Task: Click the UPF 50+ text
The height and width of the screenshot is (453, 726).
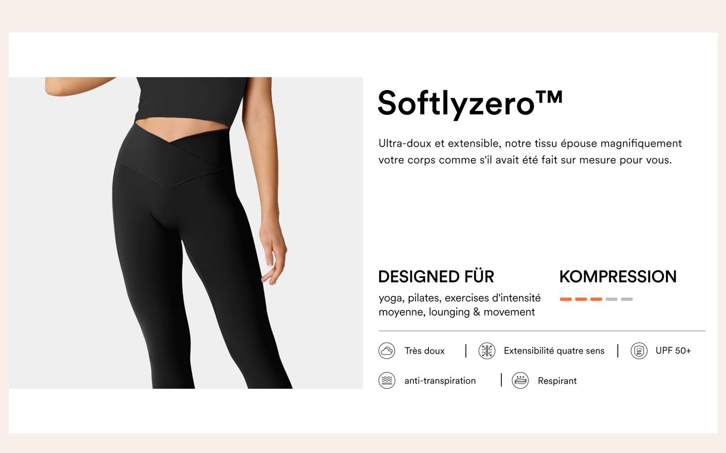Action: 673,351
